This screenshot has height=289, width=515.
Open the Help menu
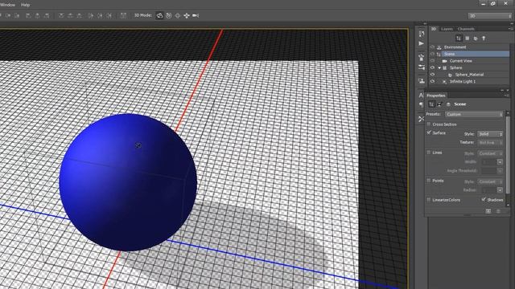[x=25, y=5]
